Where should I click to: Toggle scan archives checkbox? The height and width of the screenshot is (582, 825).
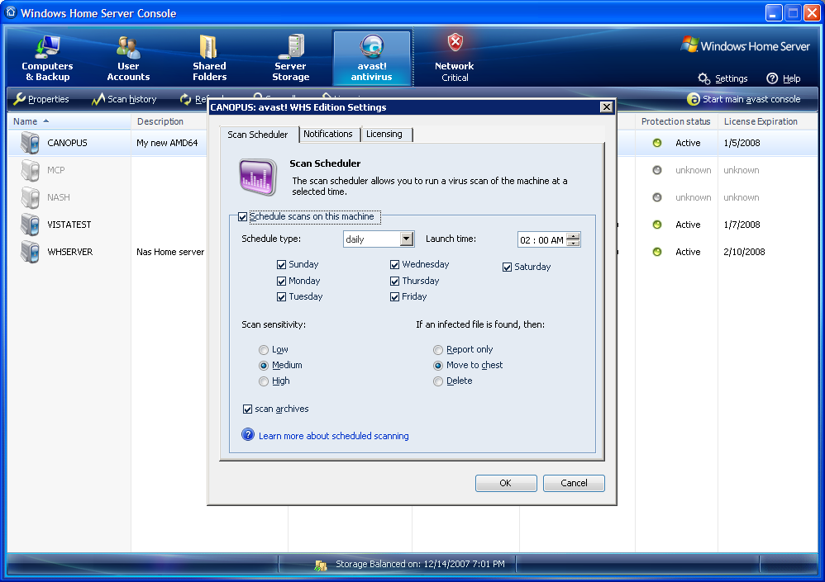coord(247,409)
